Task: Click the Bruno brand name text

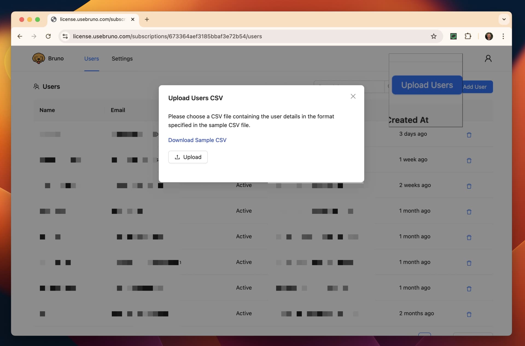Action: 56,58
